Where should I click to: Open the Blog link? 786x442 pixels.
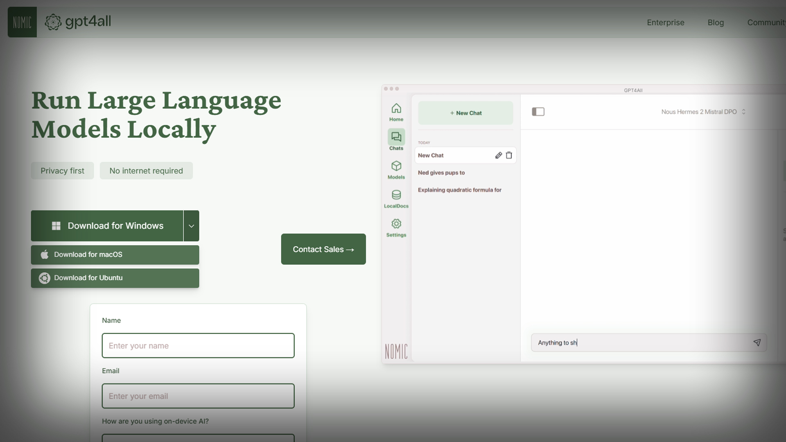[x=716, y=23]
